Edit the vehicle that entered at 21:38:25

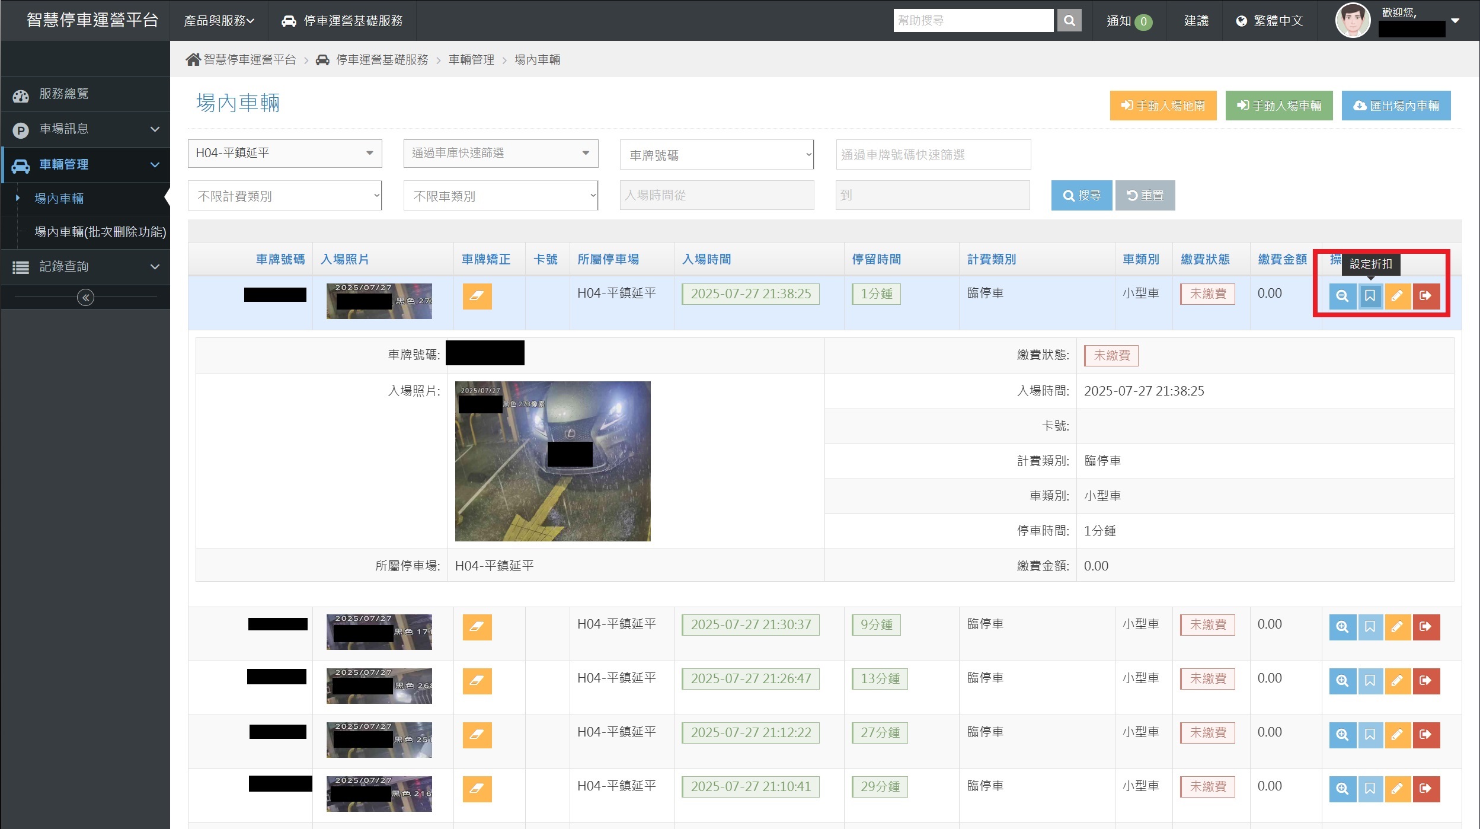[x=1397, y=296]
